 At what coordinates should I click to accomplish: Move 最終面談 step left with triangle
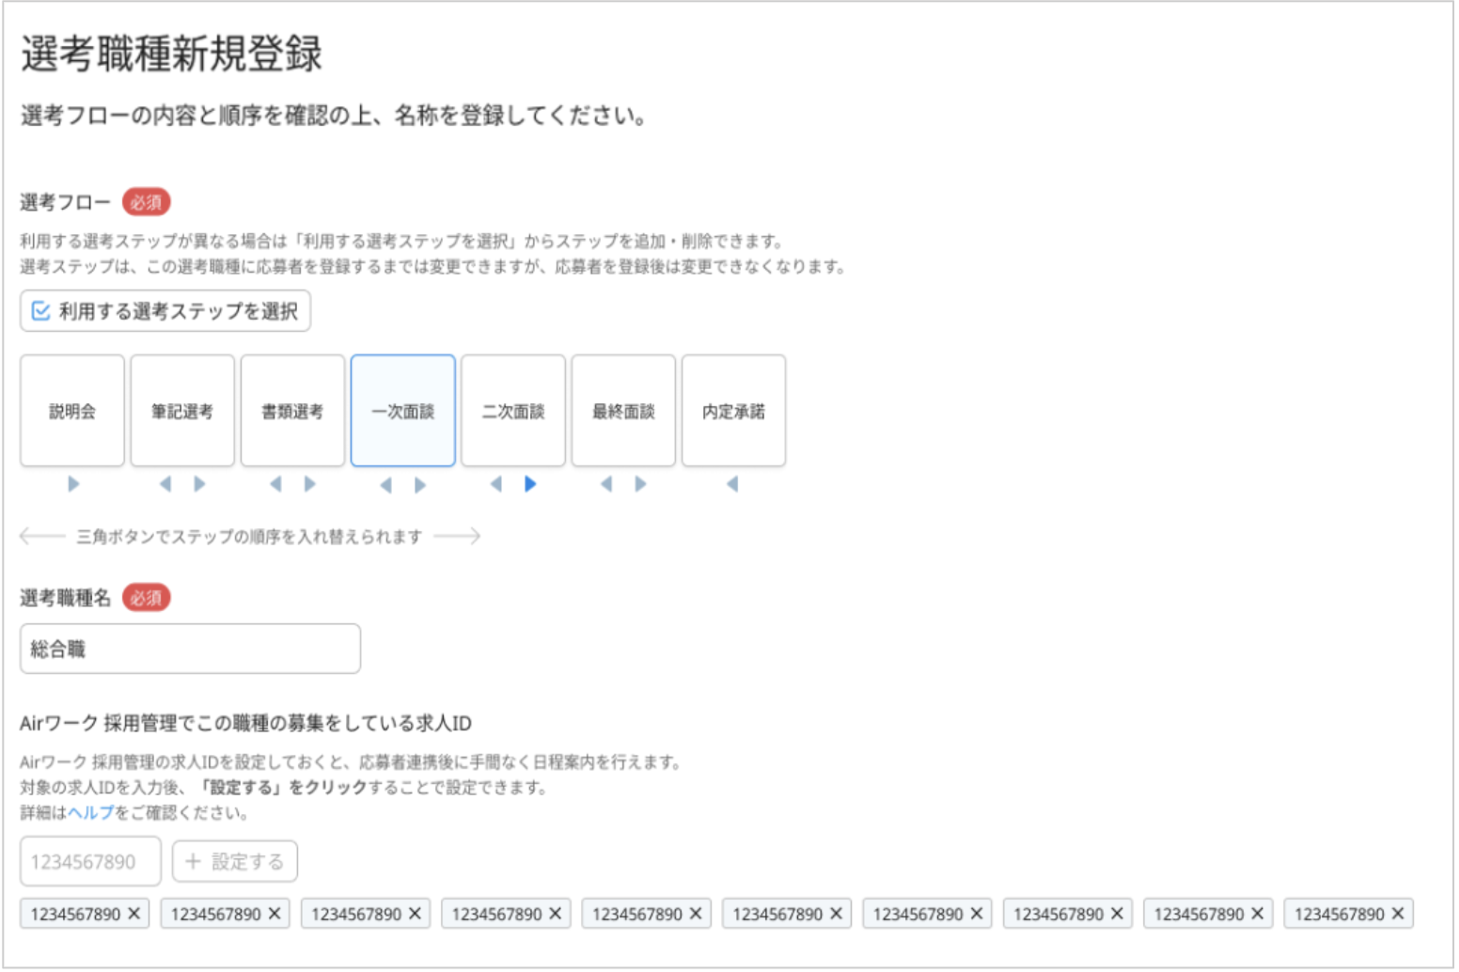pyautogui.click(x=606, y=484)
